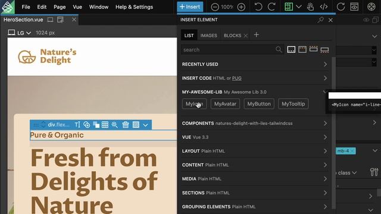Select the HeroSection.vue tab

coord(23,20)
